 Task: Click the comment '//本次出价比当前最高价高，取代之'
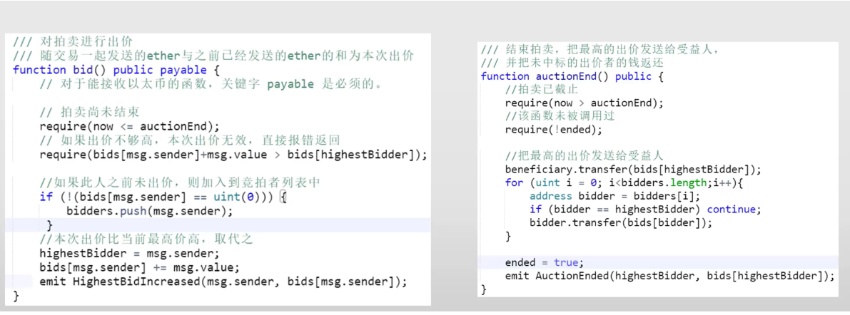tap(146, 239)
